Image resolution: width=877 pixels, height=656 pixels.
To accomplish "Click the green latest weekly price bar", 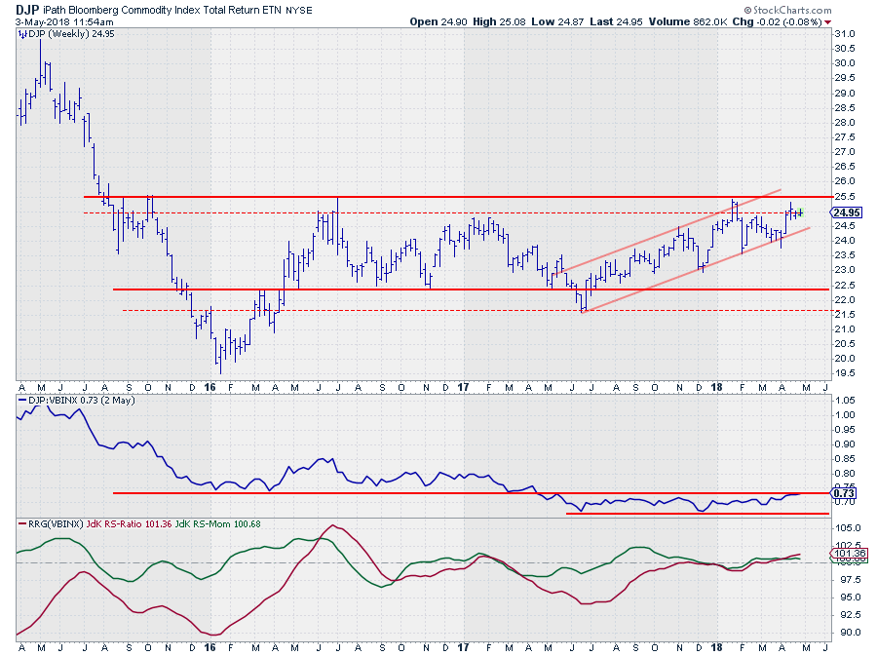I will [802, 212].
